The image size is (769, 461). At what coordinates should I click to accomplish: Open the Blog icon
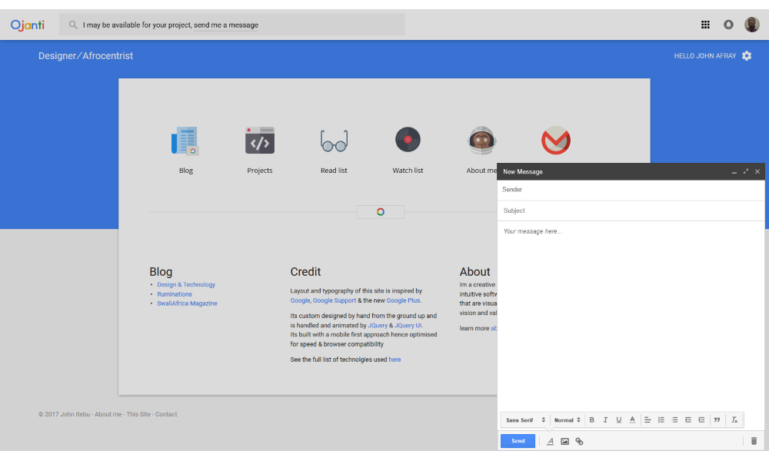click(x=185, y=141)
